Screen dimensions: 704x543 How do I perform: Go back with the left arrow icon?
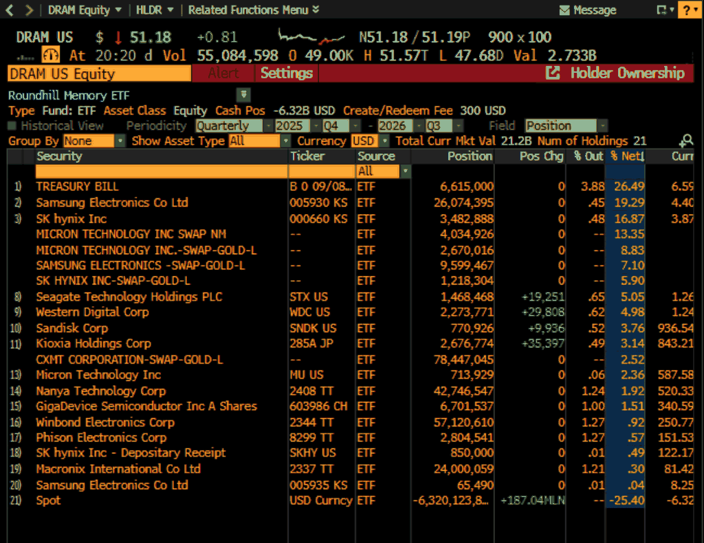[10, 10]
